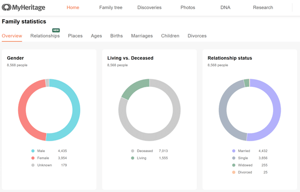Switch to the Places tab
Viewport: 300px width, 192px height.
(x=75, y=36)
